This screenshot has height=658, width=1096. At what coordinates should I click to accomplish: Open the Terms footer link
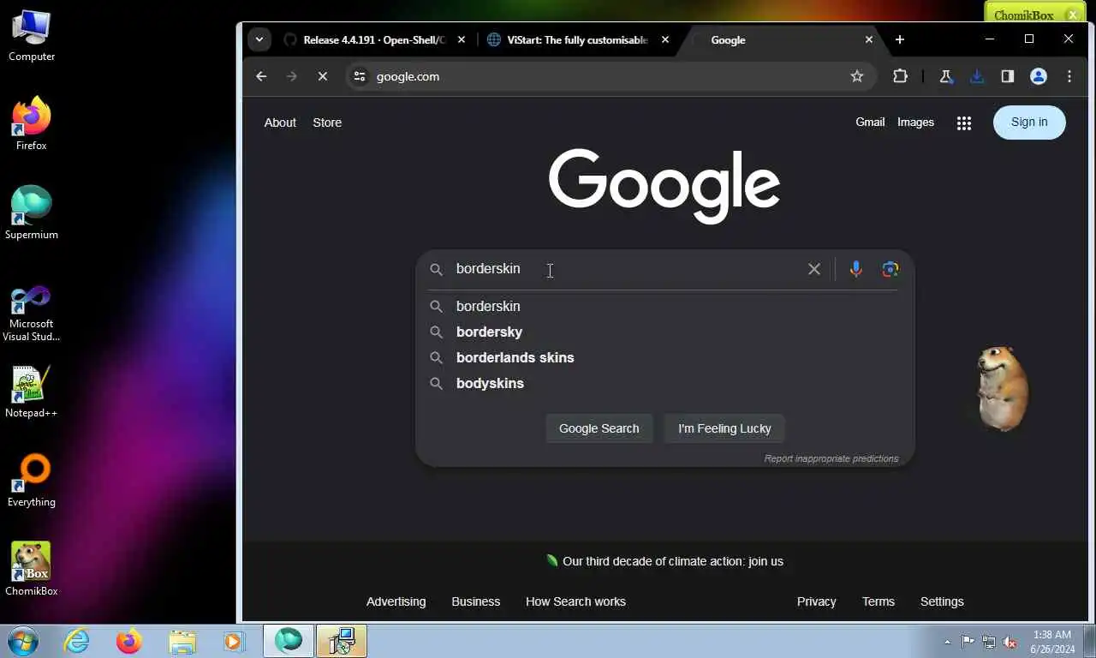tap(879, 601)
